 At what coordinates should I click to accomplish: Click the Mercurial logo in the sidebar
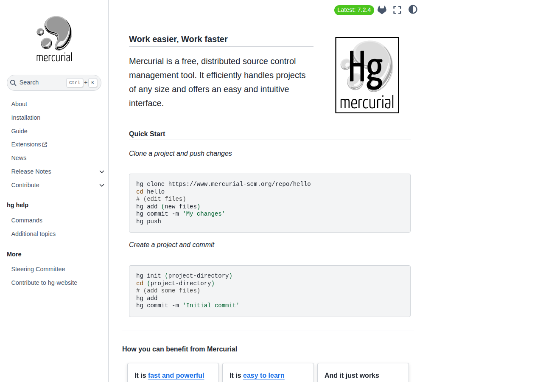54,39
